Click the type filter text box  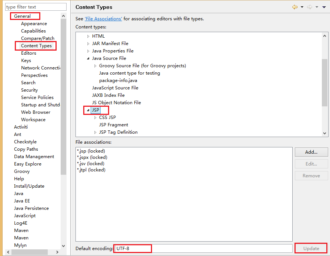point(36,7)
